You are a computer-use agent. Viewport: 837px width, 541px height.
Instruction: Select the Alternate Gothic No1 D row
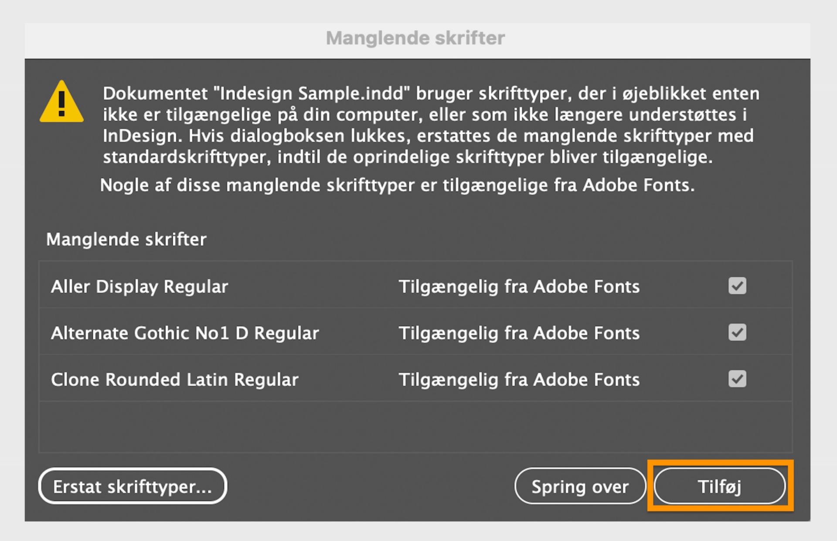[185, 333]
